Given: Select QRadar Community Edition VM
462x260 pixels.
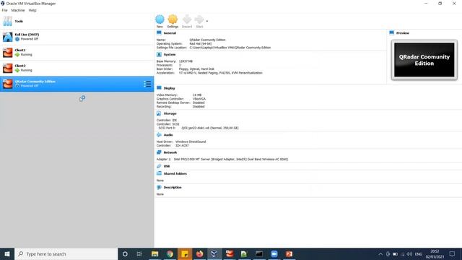Looking at the screenshot, I should click(x=77, y=84).
